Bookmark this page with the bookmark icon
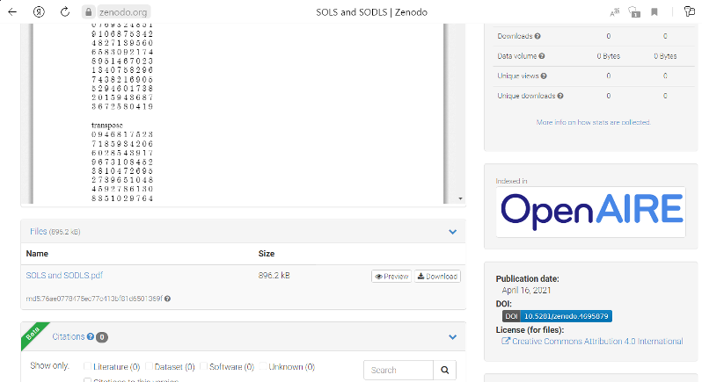This screenshot has width=702, height=382. [x=654, y=12]
